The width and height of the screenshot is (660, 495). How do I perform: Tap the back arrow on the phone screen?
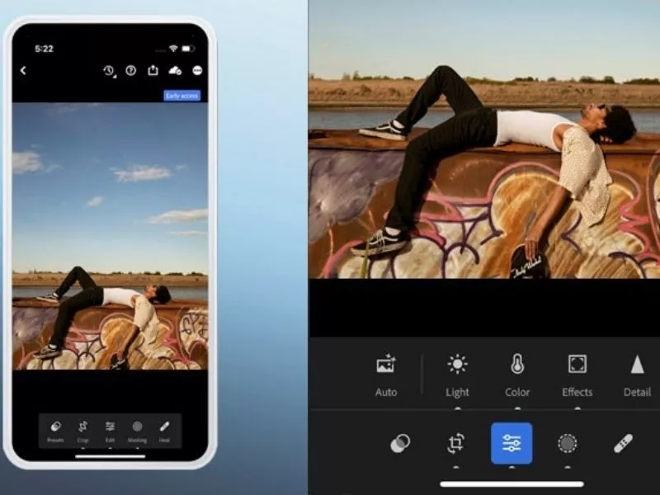click(24, 70)
